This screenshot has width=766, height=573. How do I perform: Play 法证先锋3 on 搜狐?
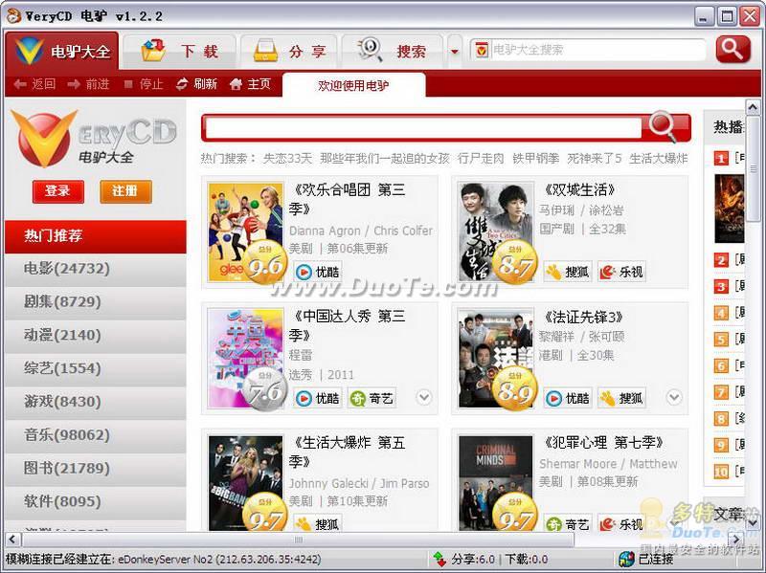621,398
